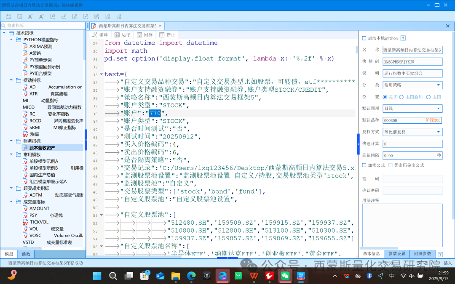Screen dimensions: 455x284
Task: Click the Find document icon in toolbar
Action: (x=75, y=16)
